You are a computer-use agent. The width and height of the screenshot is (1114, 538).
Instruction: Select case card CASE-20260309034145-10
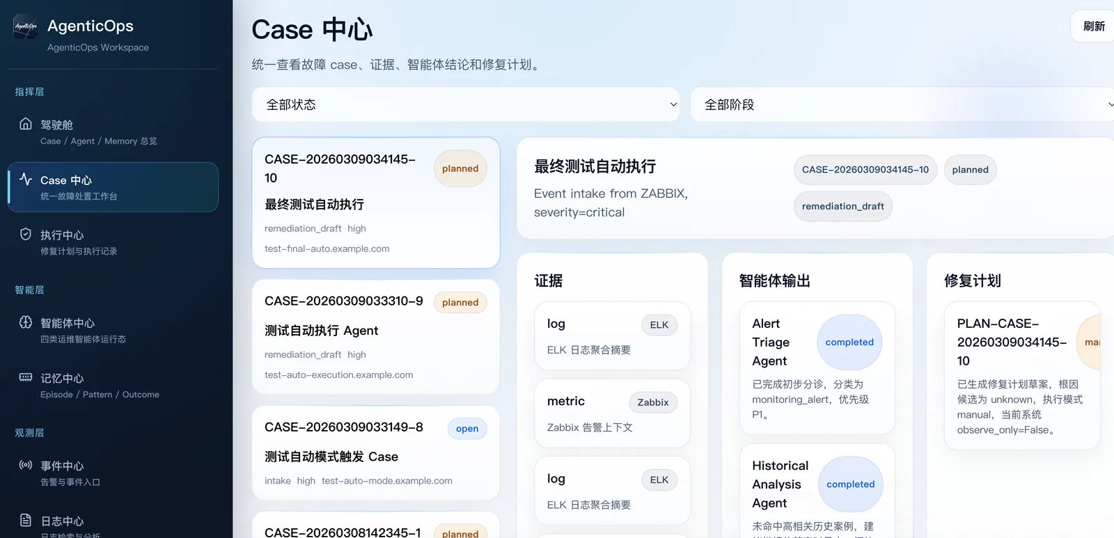point(376,203)
